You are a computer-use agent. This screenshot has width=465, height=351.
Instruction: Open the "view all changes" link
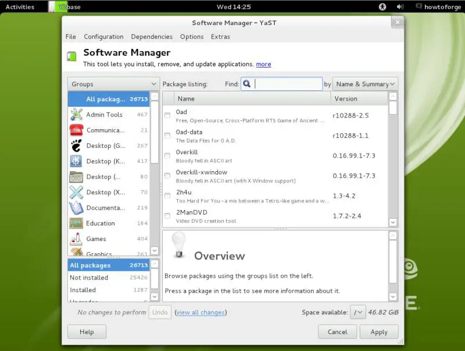pyautogui.click(x=201, y=313)
